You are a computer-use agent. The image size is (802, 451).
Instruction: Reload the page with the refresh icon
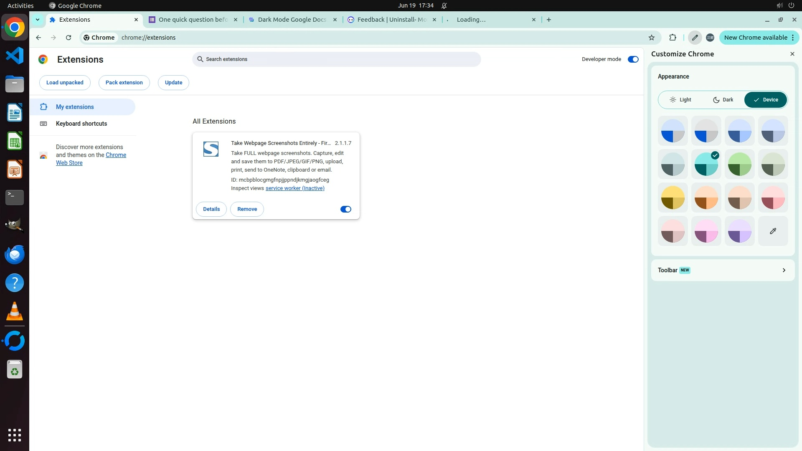click(x=69, y=38)
